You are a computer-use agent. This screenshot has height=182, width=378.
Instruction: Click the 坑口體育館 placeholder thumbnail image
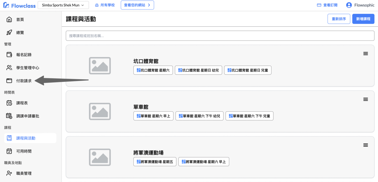[100, 66]
